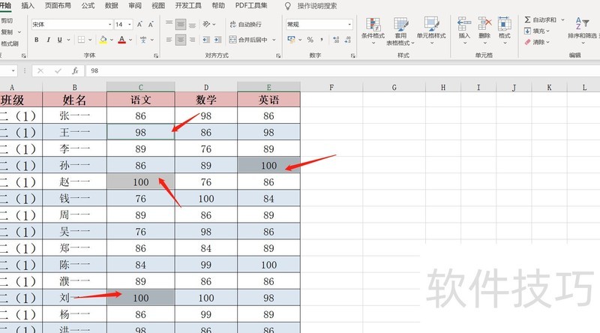Click 自动求和 AutoSum button
Viewport: 600px width, 333px height.
click(x=540, y=20)
